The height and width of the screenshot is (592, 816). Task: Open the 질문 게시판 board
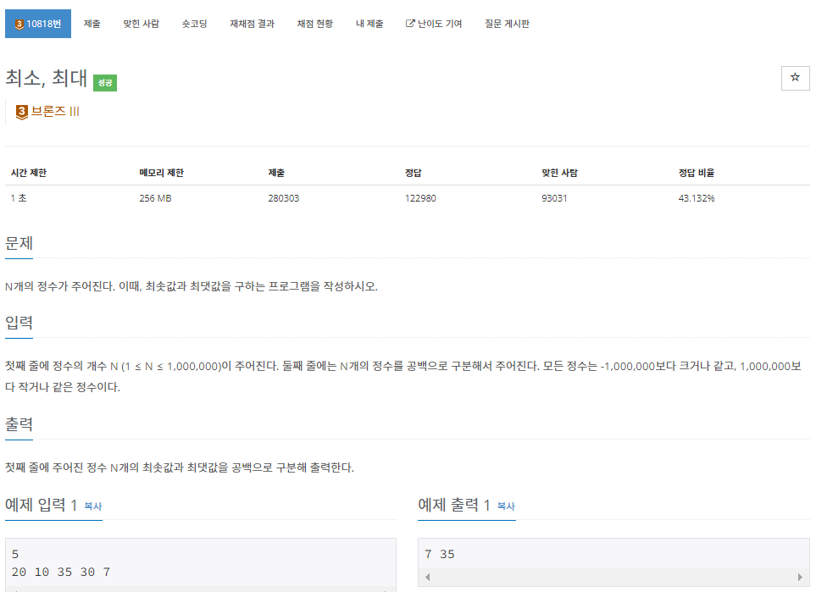508,24
